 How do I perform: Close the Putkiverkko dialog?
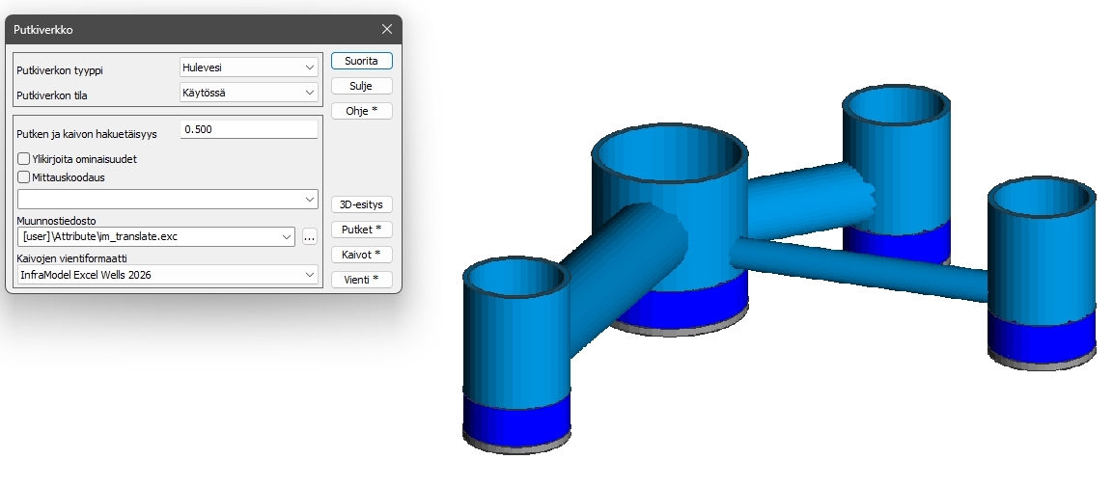(x=386, y=29)
